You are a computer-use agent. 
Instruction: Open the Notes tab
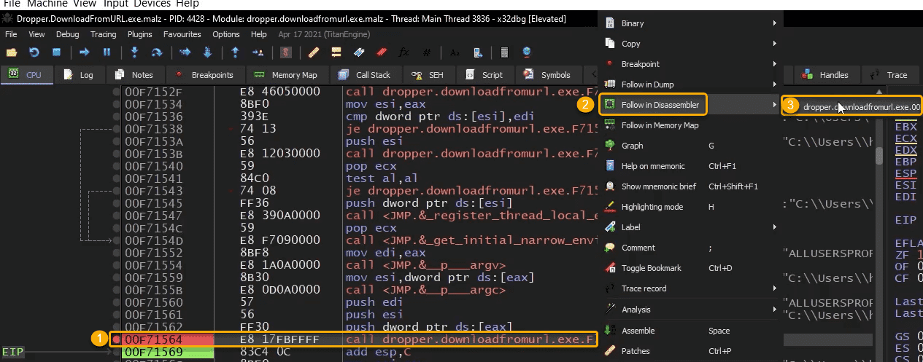coord(134,75)
